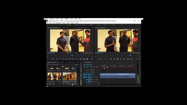Switch to the Color workspace tab
Image resolution: width=187 pixels, height=105 pixels.
(x=84, y=25)
